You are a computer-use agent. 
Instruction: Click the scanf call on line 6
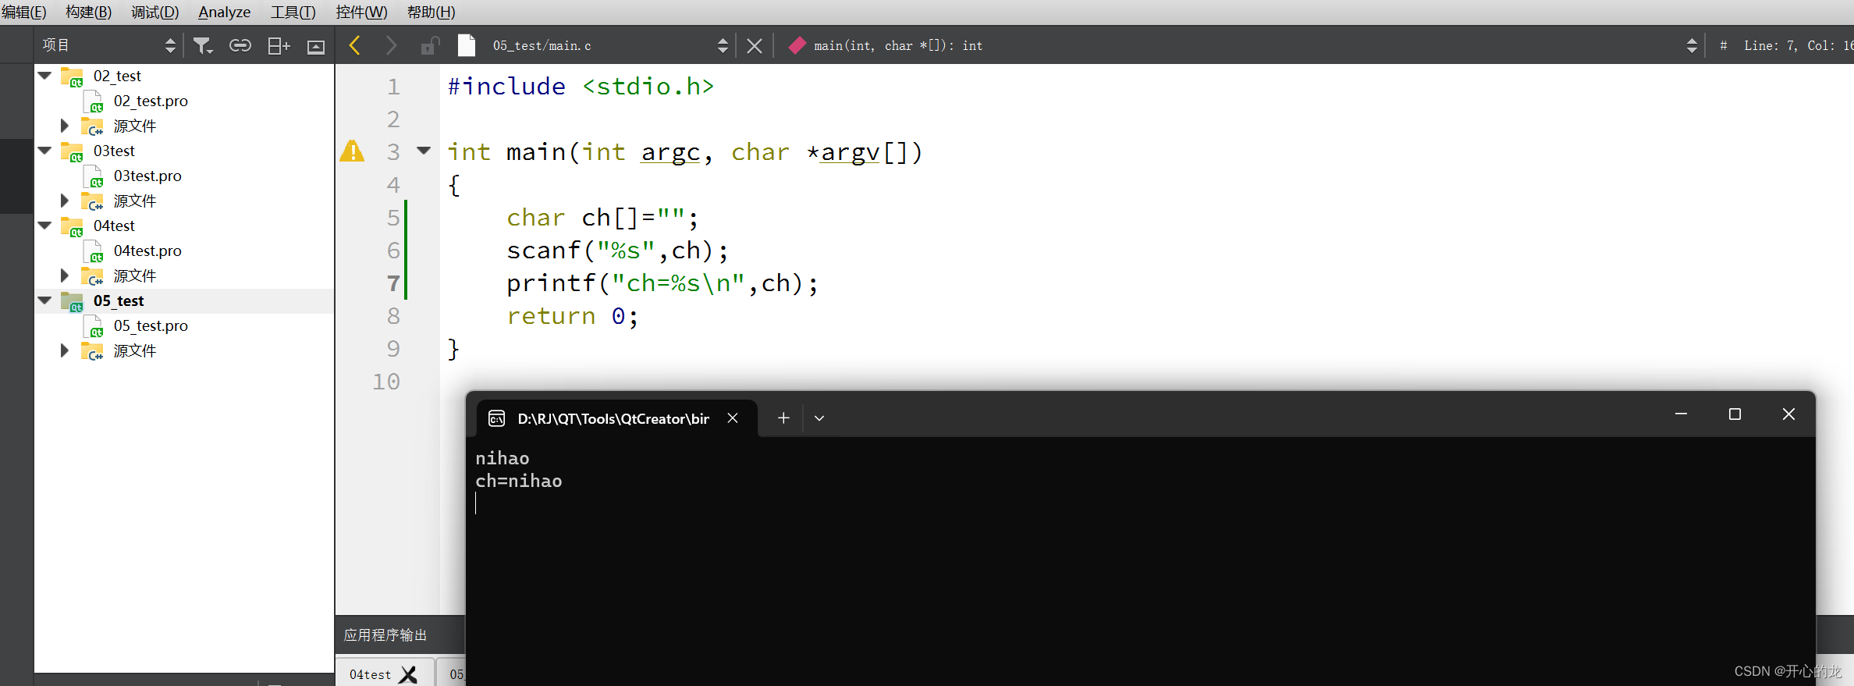tap(617, 250)
